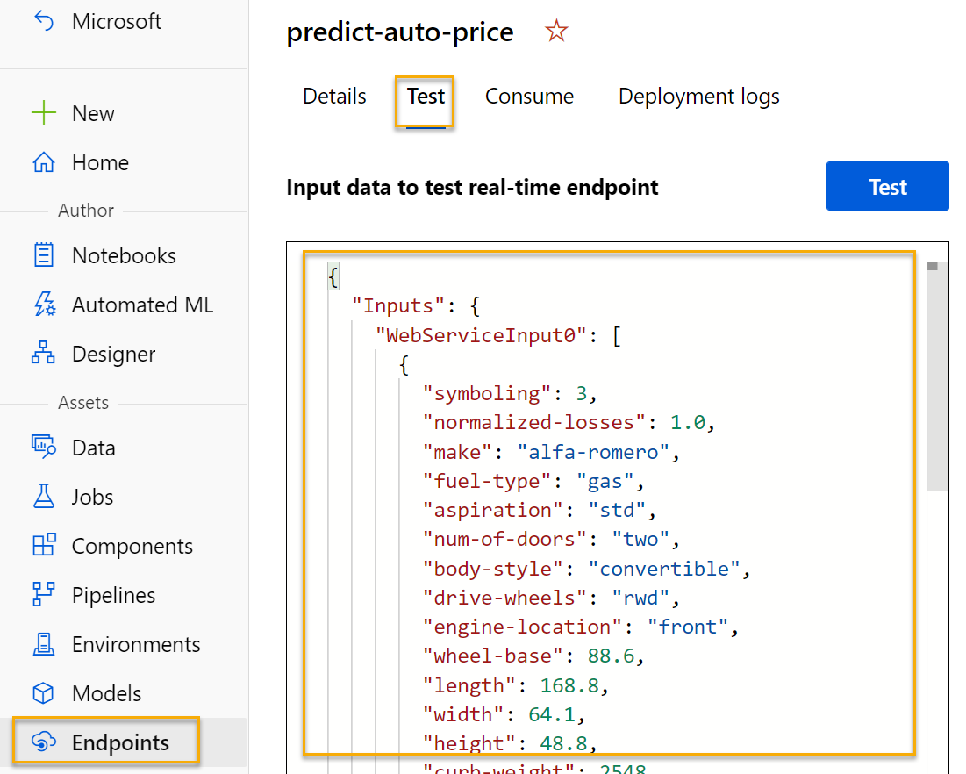The height and width of the screenshot is (774, 966).
Task: Click the "symboling" value 3
Action: click(x=582, y=393)
